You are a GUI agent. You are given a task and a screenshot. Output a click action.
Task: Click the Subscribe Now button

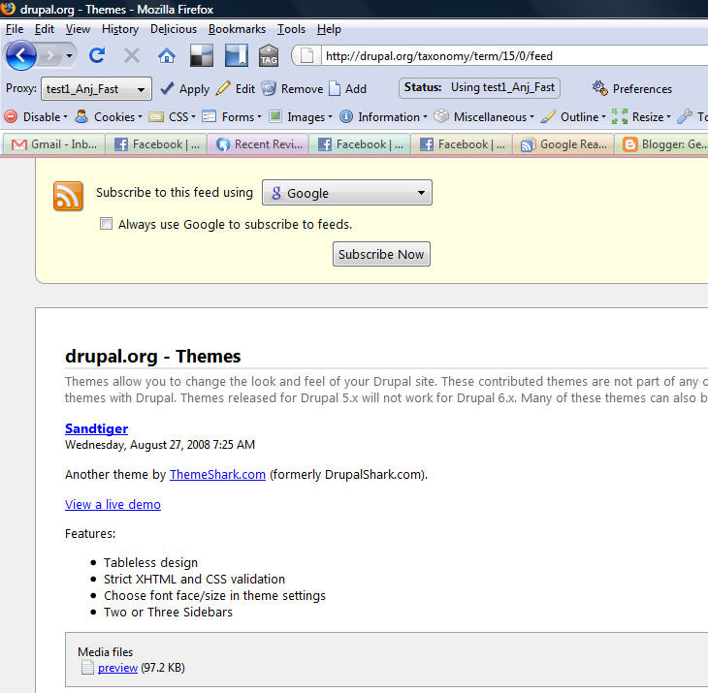381,254
